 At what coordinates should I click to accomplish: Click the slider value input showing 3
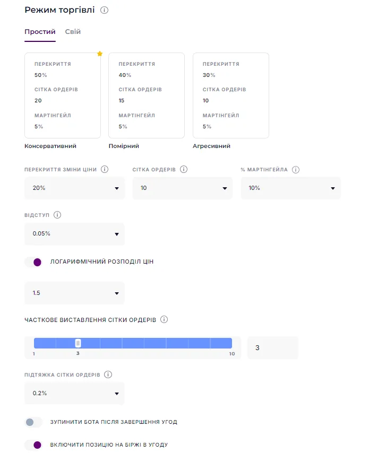coord(272,348)
